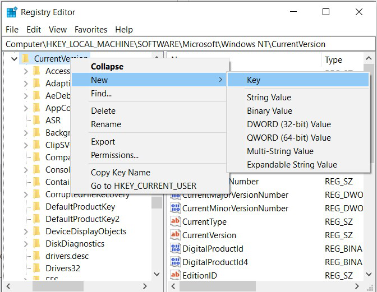Image resolution: width=377 pixels, height=292 pixels.
Task: Select Copy Key Name entry
Action: pyautogui.click(x=120, y=173)
